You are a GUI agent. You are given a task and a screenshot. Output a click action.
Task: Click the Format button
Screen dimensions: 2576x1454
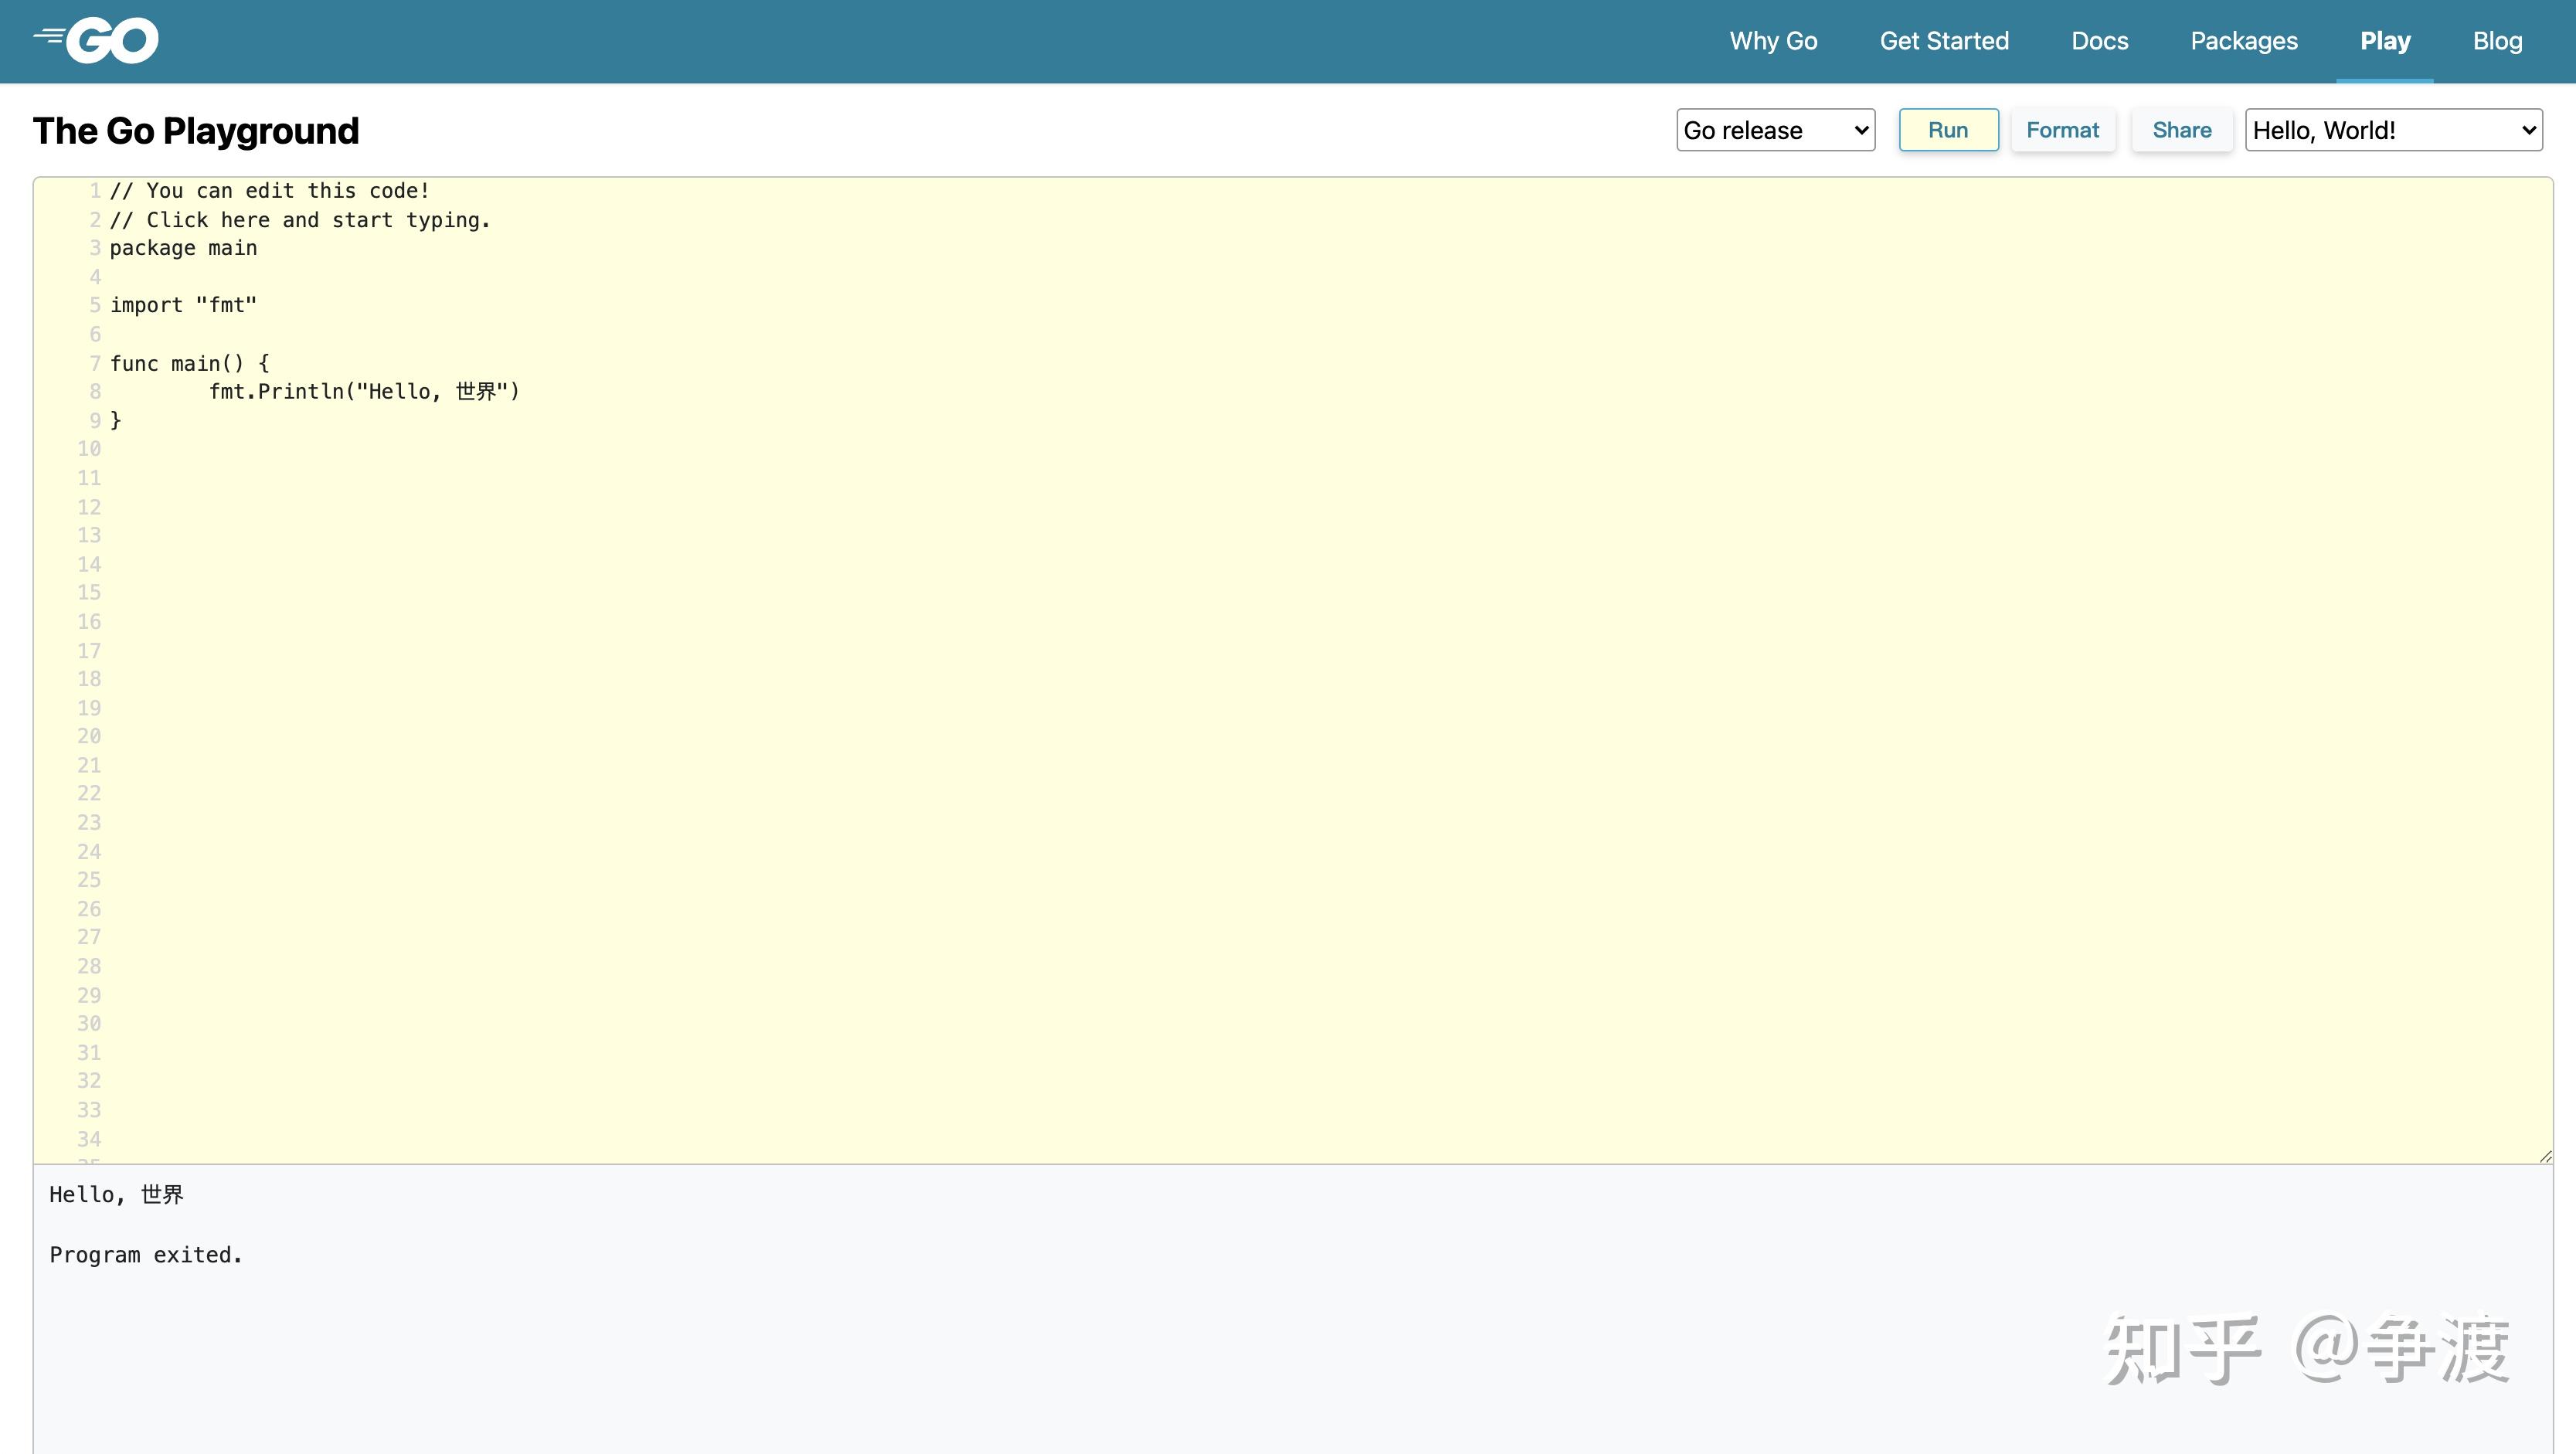pyautogui.click(x=2062, y=130)
